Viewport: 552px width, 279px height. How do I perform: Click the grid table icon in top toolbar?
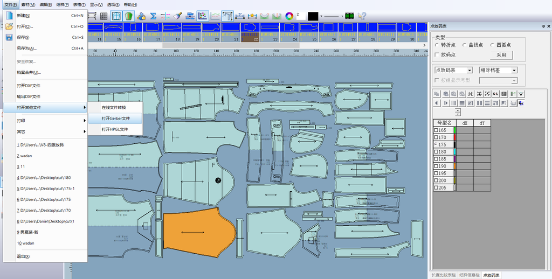tap(103, 16)
